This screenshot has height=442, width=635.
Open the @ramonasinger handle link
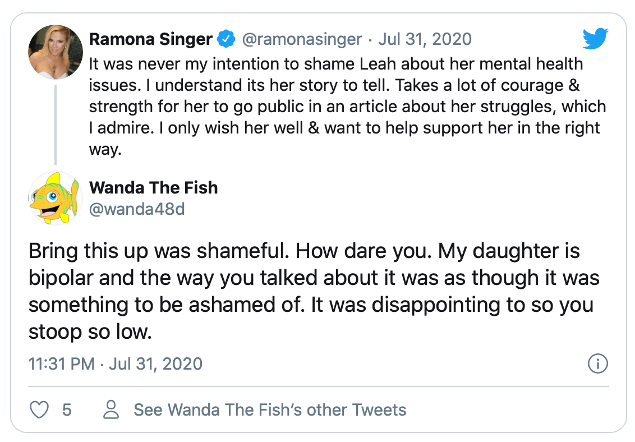pyautogui.click(x=302, y=39)
